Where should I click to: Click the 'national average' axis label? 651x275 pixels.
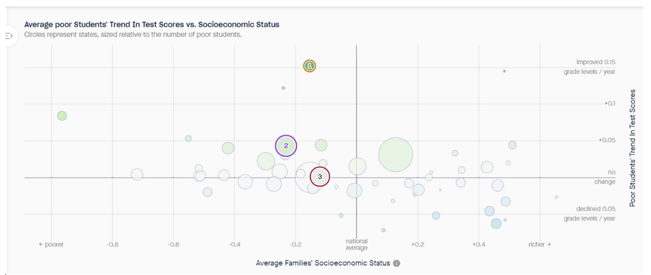(x=357, y=244)
